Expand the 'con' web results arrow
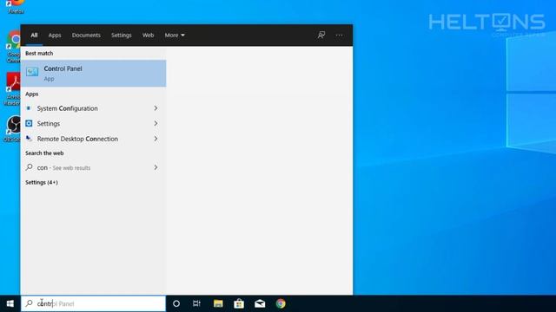Image resolution: width=556 pixels, height=312 pixels. (156, 167)
